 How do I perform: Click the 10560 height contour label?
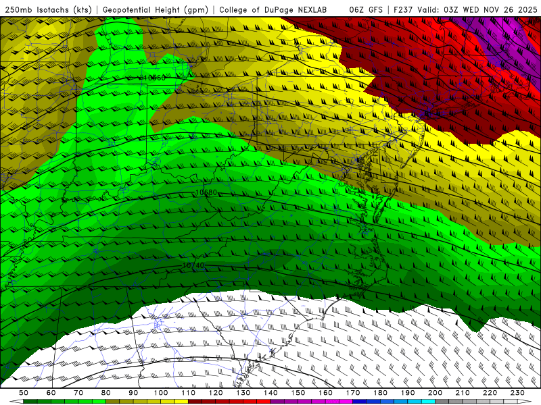point(154,78)
